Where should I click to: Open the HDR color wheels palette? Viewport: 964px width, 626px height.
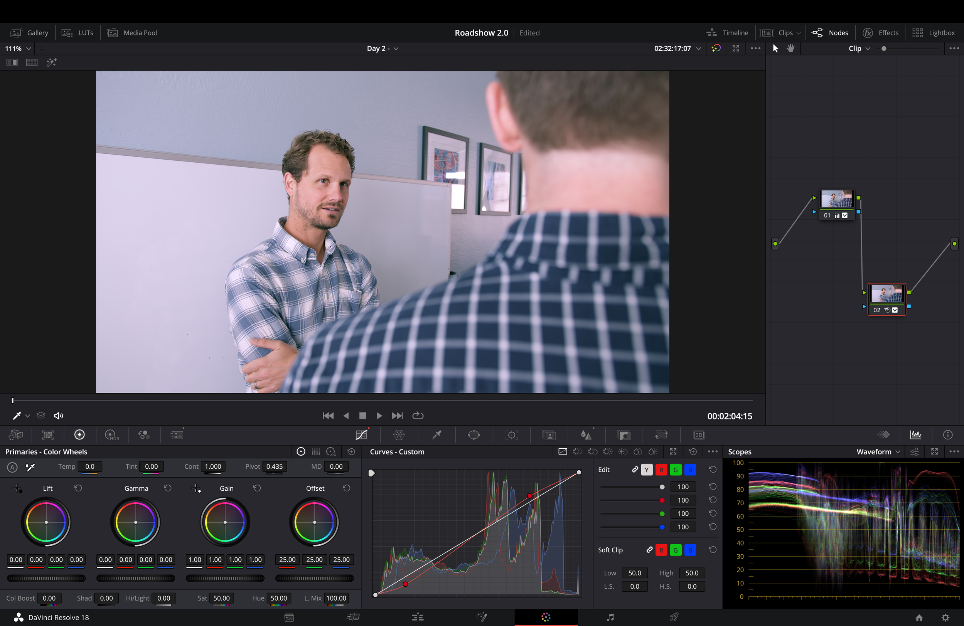tap(111, 435)
